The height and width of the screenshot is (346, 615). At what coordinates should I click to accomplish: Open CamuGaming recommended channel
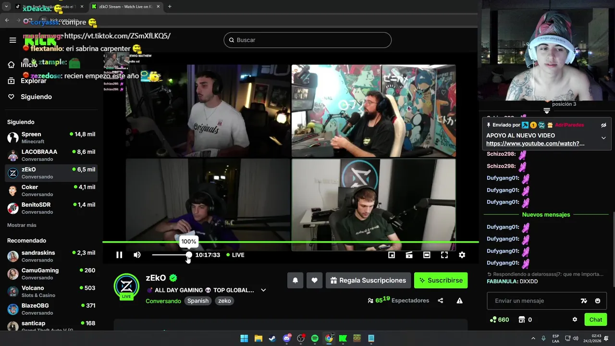[51, 274]
